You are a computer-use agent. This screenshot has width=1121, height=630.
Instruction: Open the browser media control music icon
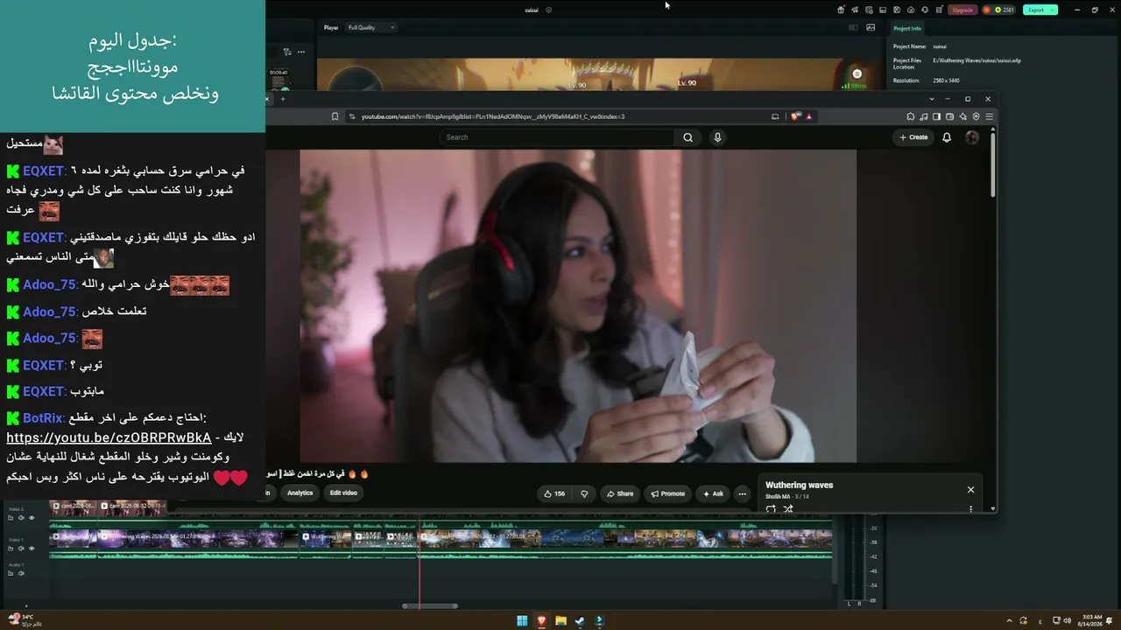924,116
